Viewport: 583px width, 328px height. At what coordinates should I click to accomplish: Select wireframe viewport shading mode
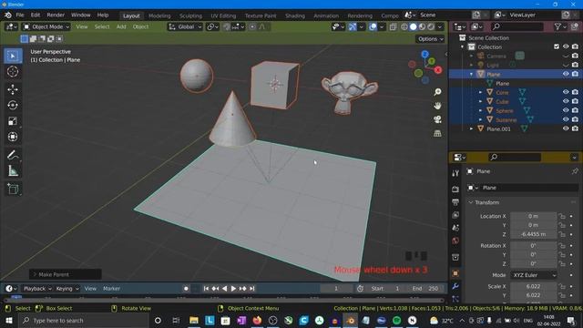(404, 26)
